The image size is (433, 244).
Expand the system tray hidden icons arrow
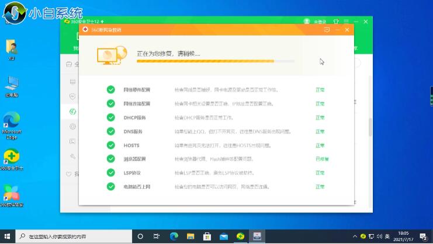[x=354, y=236]
